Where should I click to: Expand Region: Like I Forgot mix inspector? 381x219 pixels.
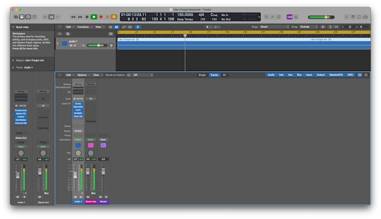(13, 60)
